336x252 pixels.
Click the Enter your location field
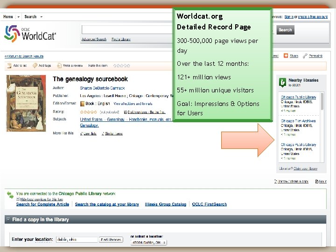coord(77,239)
